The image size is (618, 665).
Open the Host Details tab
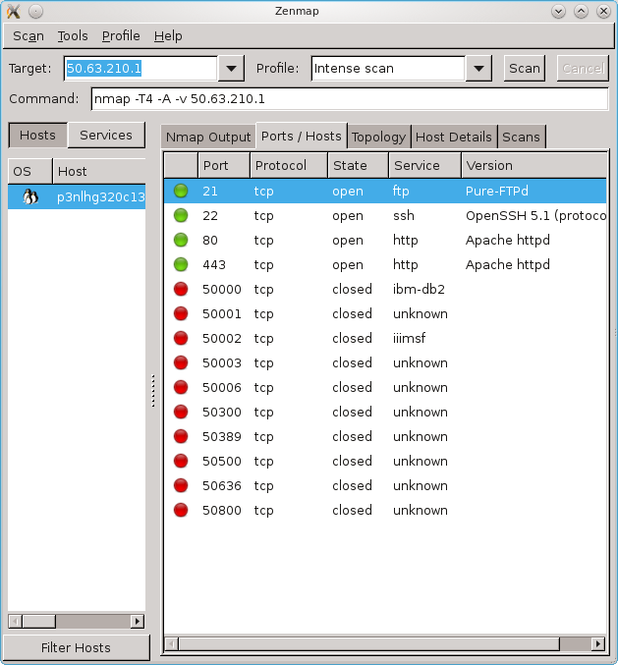coord(453,137)
